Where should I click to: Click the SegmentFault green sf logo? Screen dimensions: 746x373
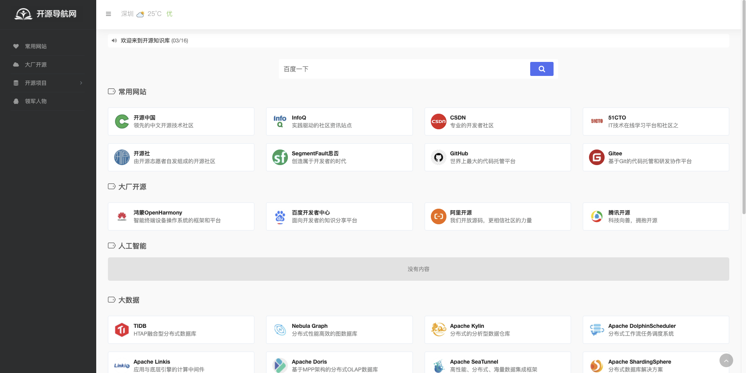click(x=280, y=157)
